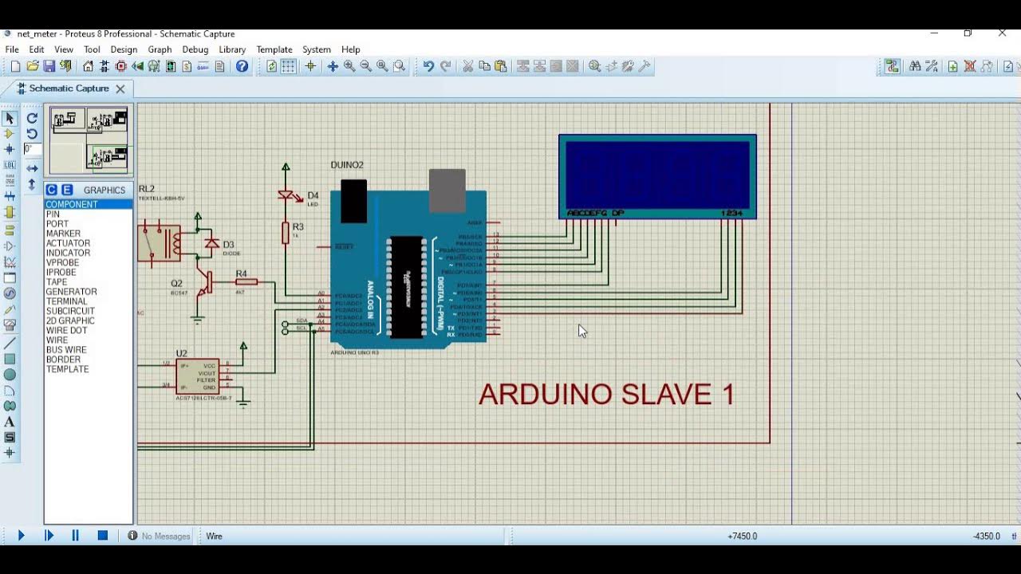Select the 2D Graphics Circle tool
Screen dimensions: 1021x574
click(x=10, y=375)
